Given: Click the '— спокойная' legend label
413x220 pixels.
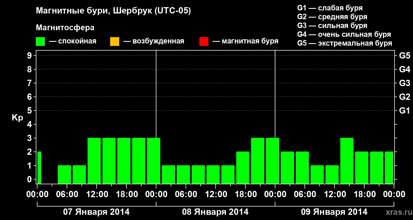Looking at the screenshot, I should [x=73, y=42].
